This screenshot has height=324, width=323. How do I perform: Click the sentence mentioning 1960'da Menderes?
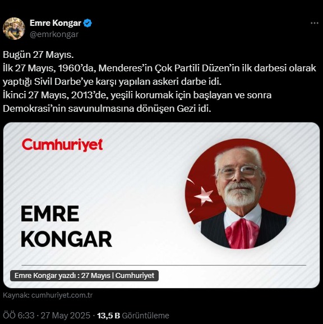(x=159, y=75)
